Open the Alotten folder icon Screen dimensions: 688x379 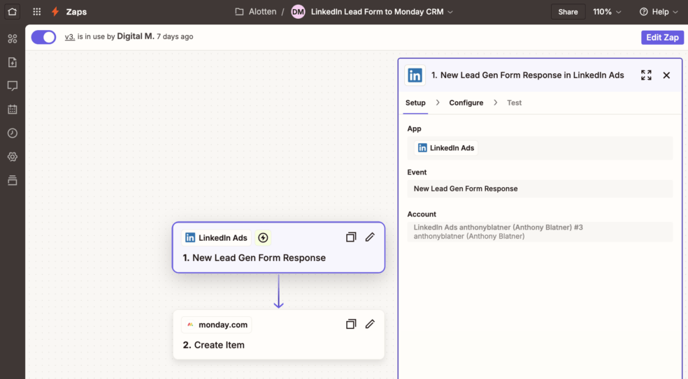click(239, 12)
